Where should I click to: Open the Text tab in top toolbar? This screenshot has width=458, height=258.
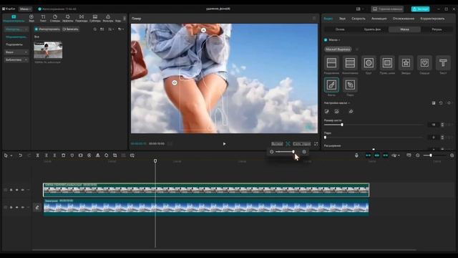point(43,19)
